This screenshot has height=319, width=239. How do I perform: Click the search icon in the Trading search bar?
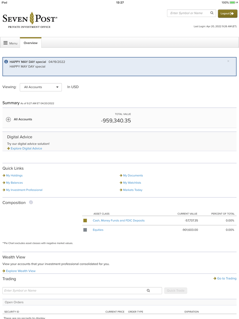coord(148,290)
